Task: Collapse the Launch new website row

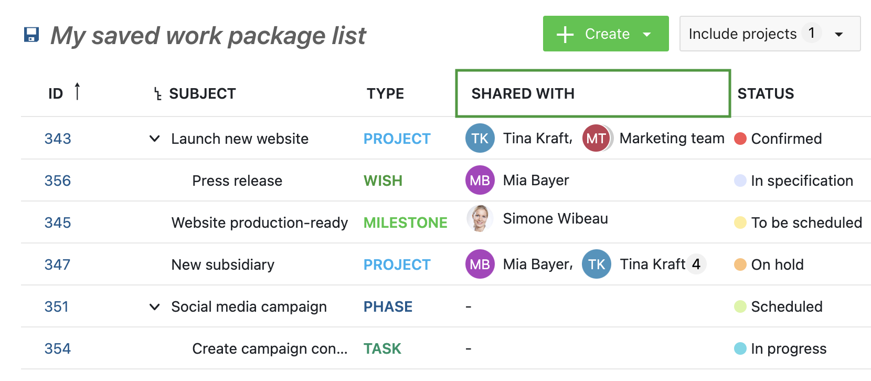Action: [154, 139]
